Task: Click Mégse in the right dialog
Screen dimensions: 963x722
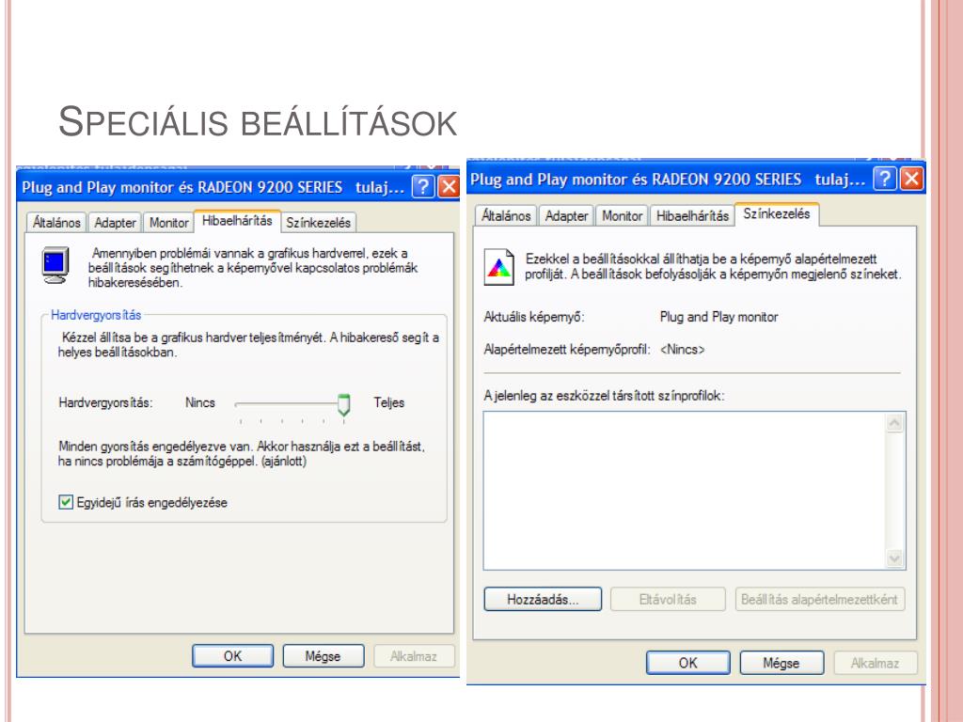Action: [x=781, y=663]
